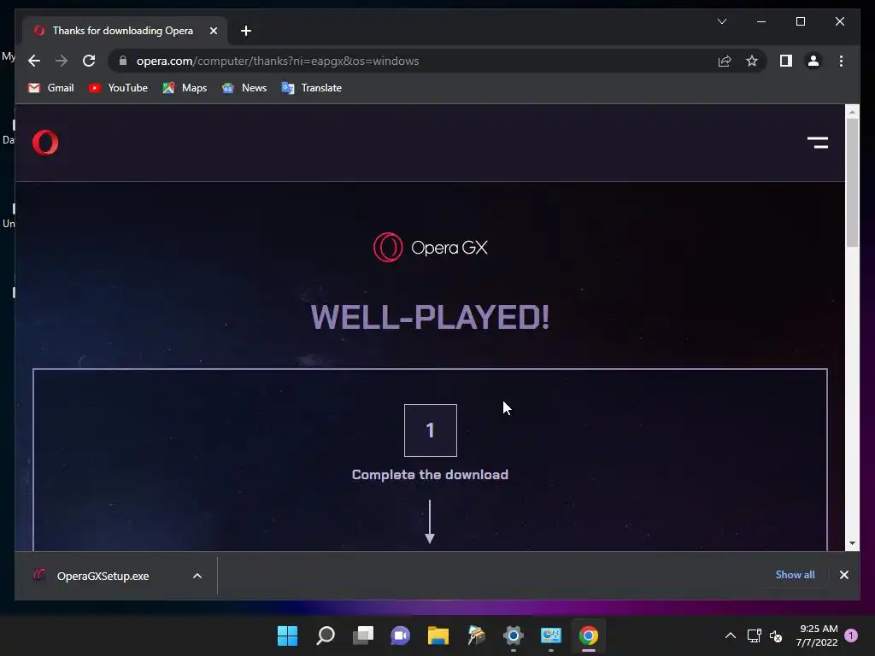Image resolution: width=875 pixels, height=656 pixels.
Task: Open the notification badge in taskbar
Action: [851, 635]
